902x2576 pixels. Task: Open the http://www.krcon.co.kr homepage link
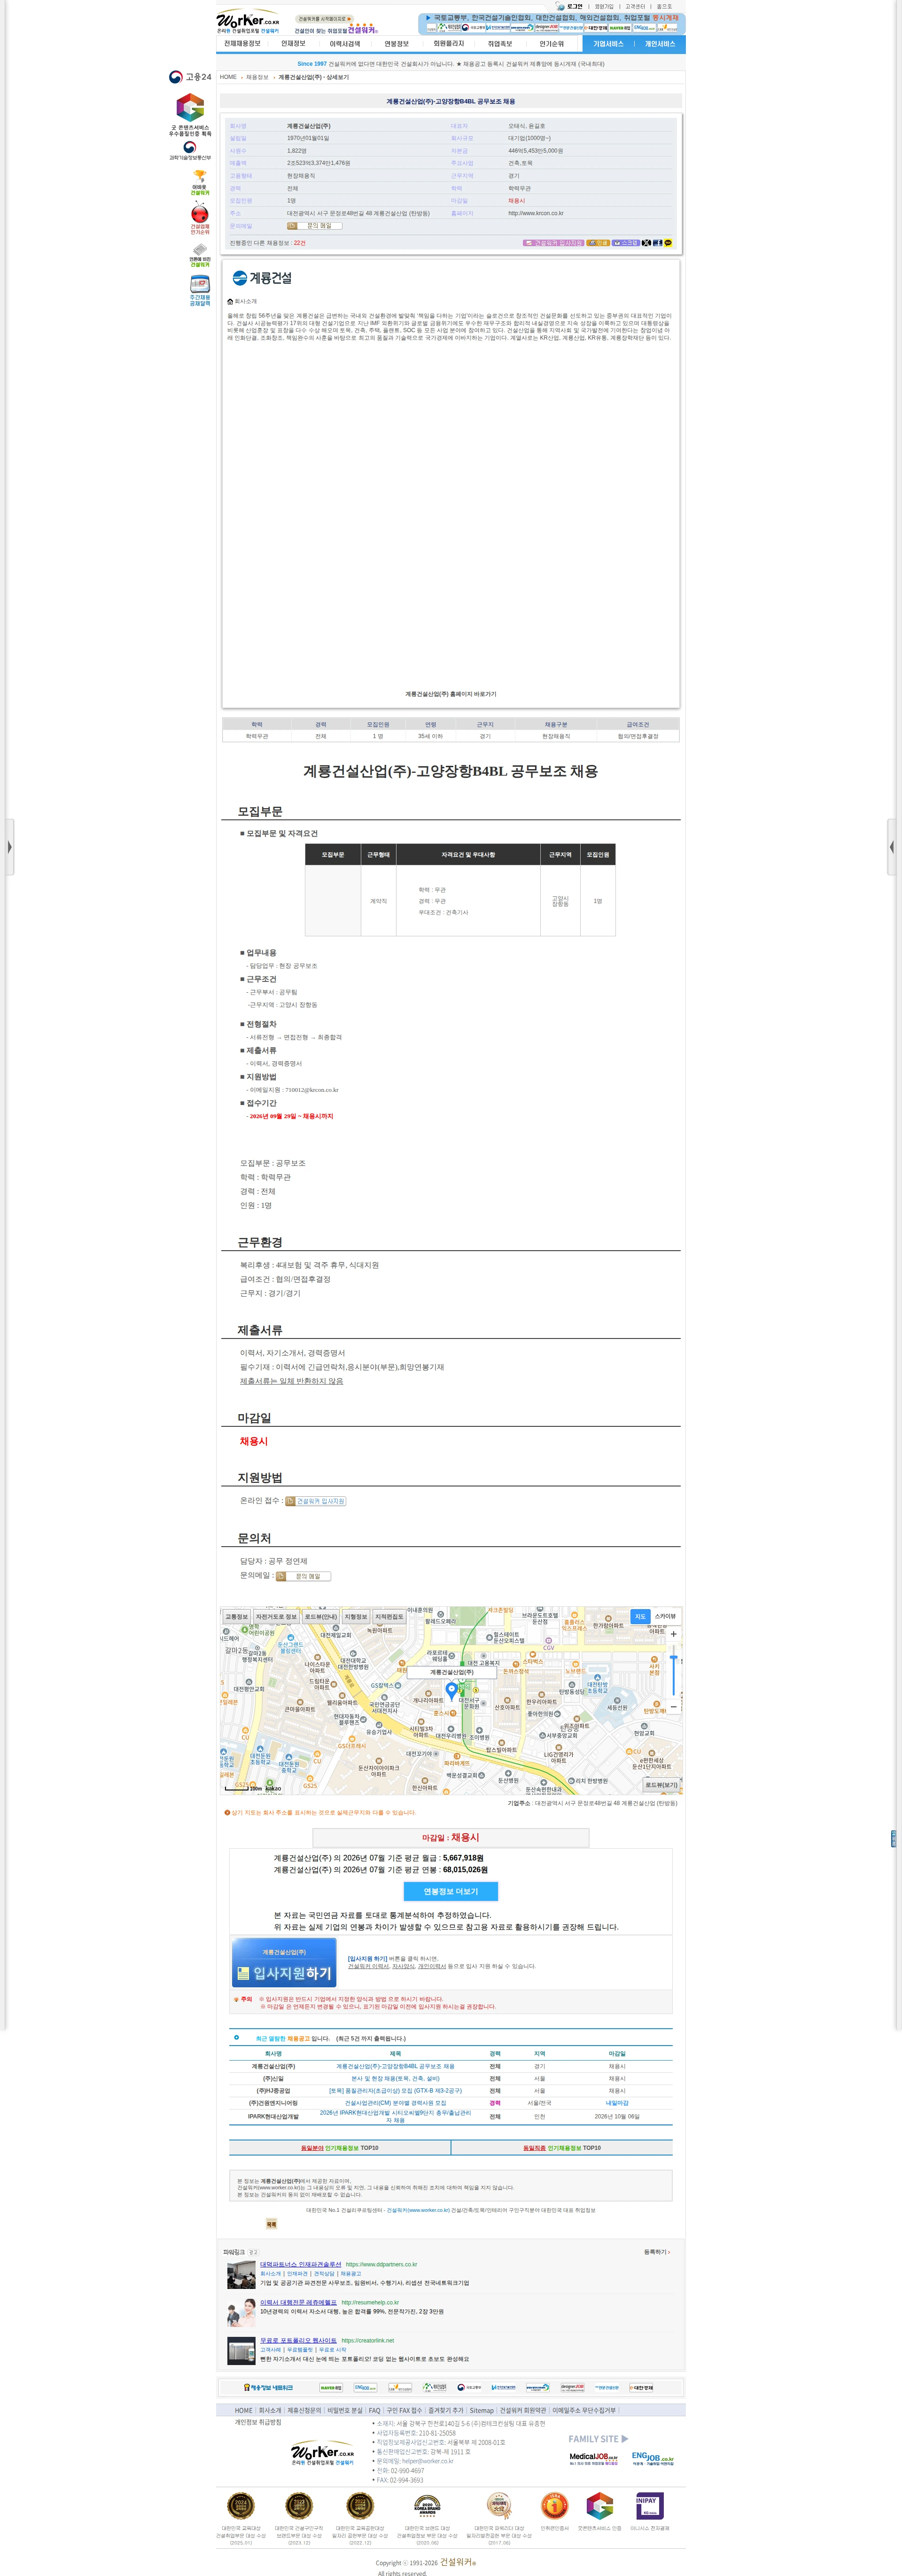coord(536,213)
